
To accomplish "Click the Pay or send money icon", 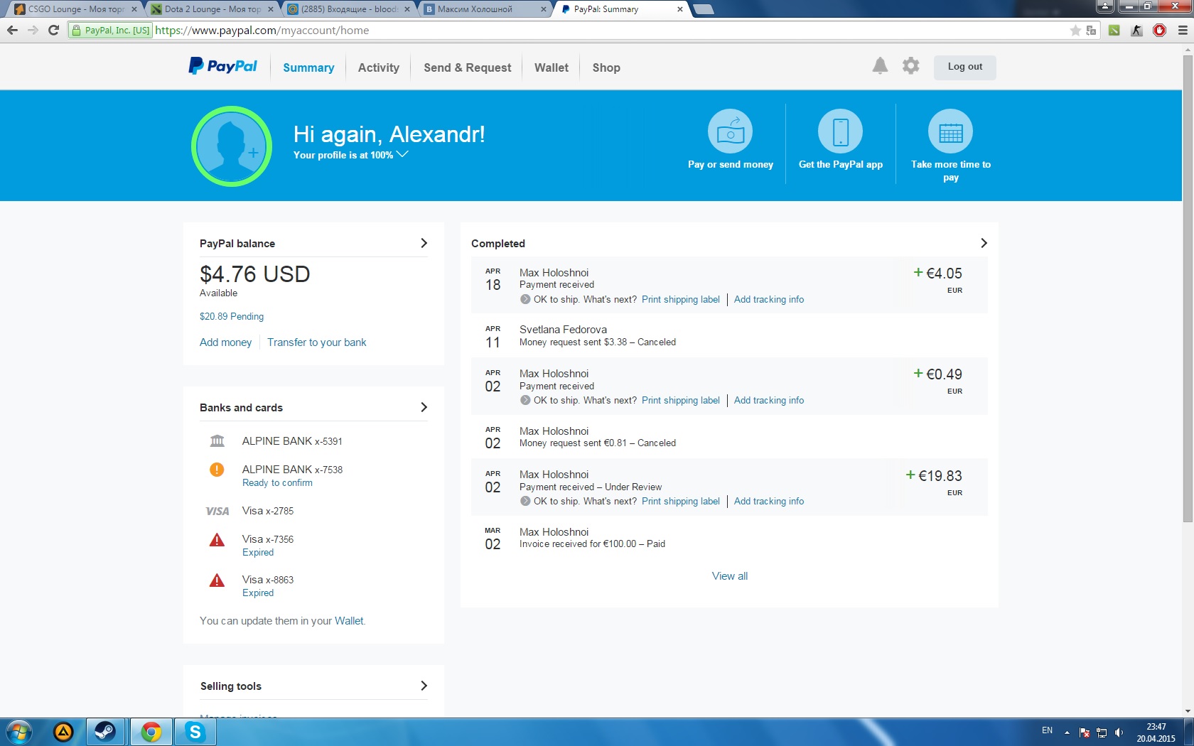I will click(x=730, y=131).
